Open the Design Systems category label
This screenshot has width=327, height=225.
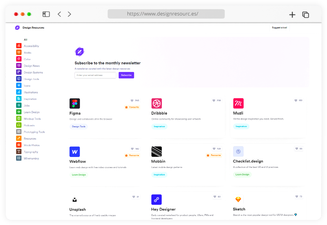click(33, 72)
